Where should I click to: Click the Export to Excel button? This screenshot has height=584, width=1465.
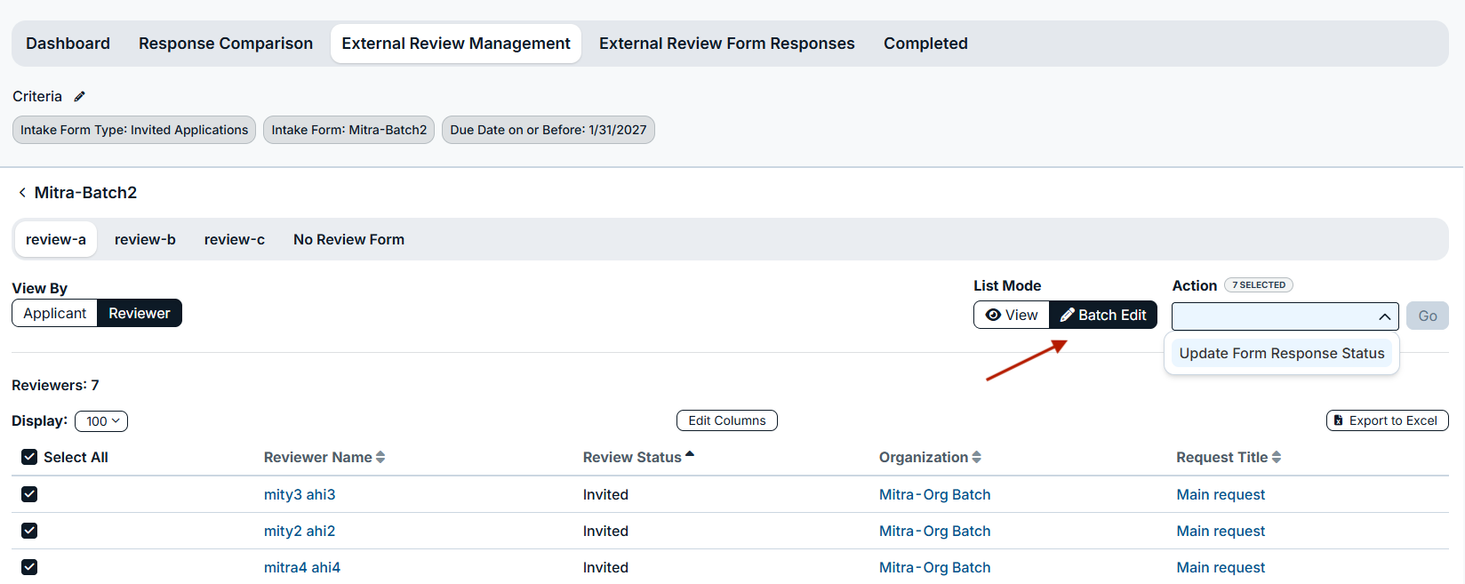[x=1387, y=420]
